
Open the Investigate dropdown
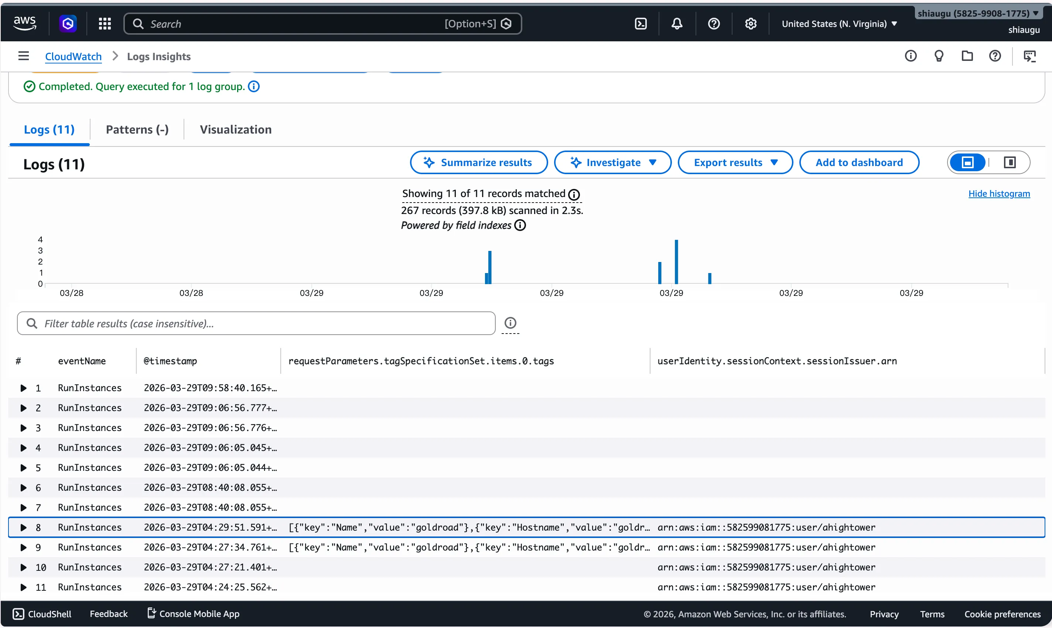coord(612,162)
